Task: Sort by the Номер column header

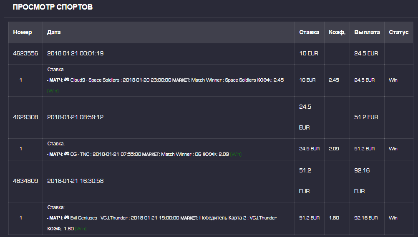Action: tap(23, 32)
